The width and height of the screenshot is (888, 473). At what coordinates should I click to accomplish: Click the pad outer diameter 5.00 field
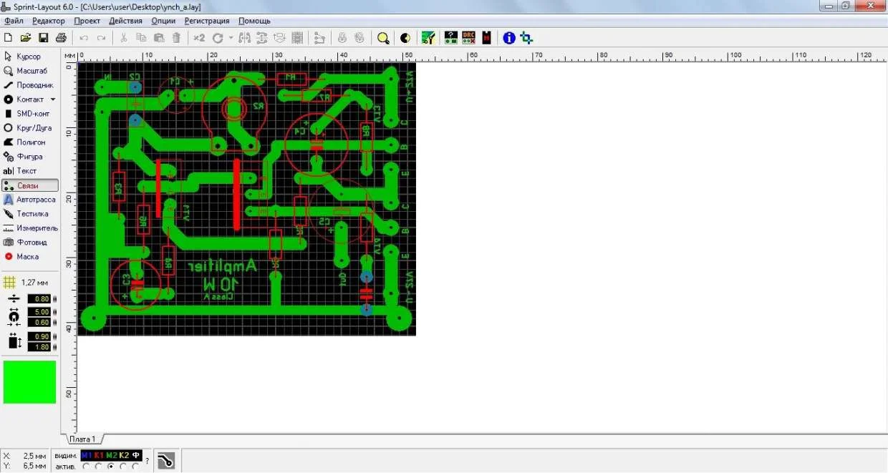coord(39,312)
